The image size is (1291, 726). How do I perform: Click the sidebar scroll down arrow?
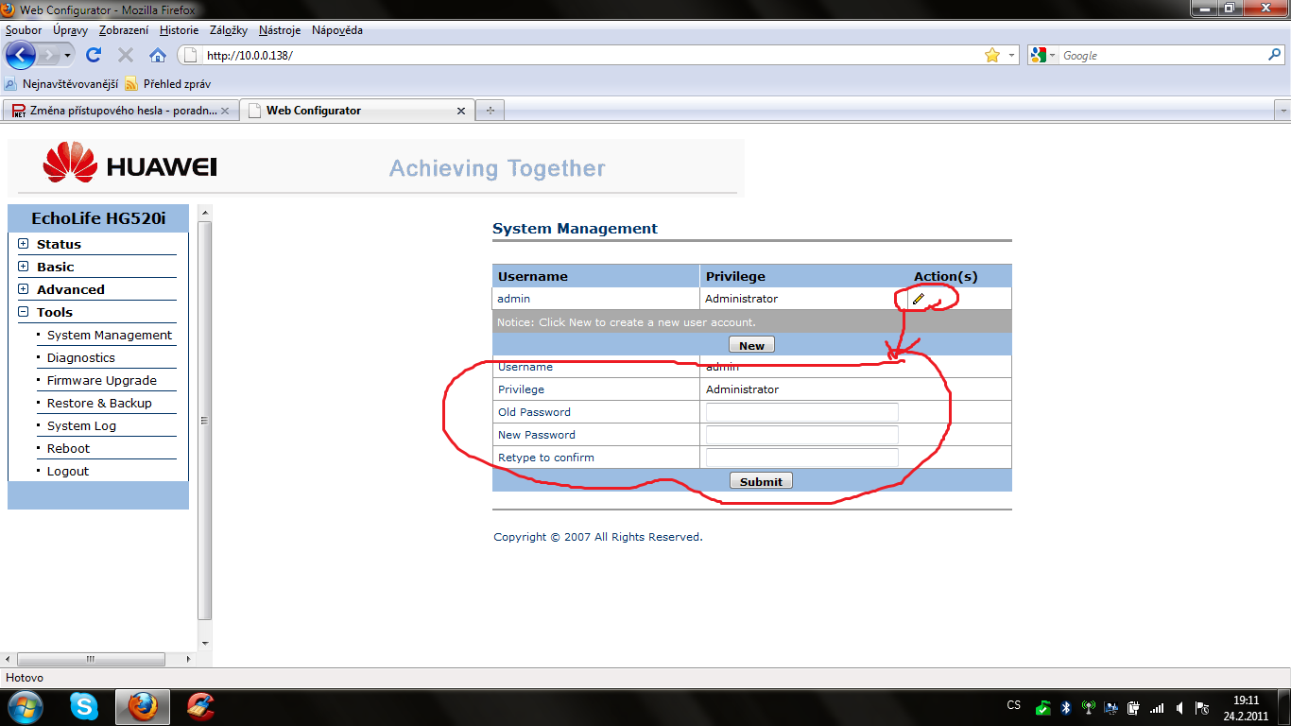(x=205, y=644)
